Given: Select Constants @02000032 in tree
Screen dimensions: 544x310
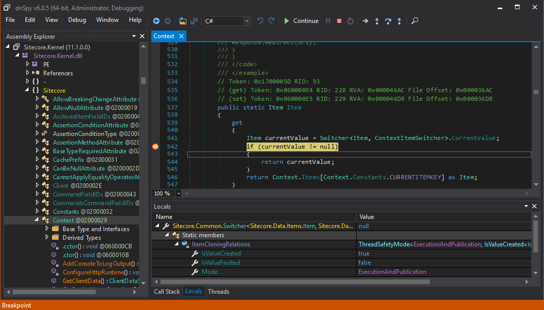Looking at the screenshot, I should coord(83,212).
